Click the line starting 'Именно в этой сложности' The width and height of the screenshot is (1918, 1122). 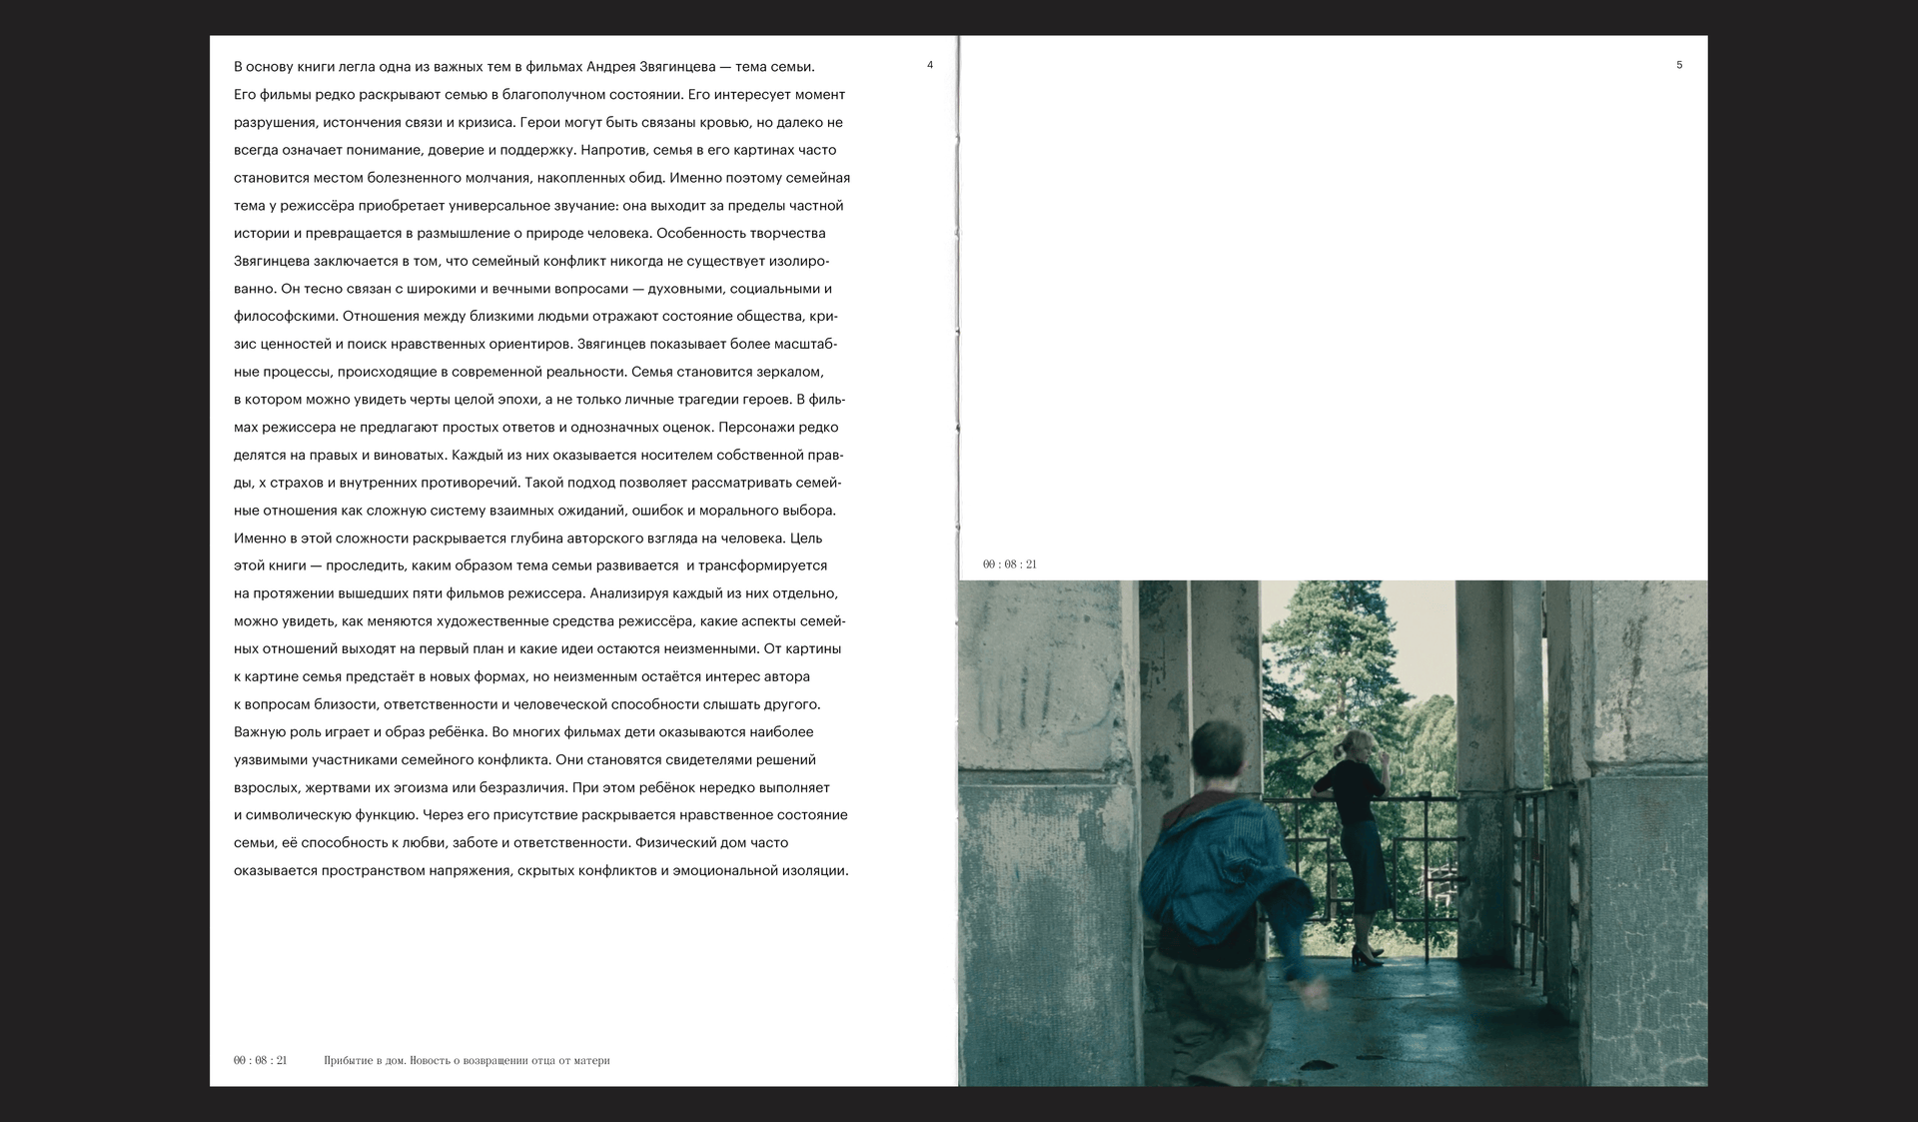[528, 539]
